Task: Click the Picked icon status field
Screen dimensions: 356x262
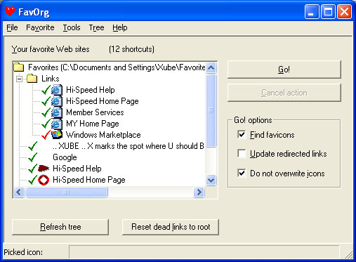Action: [x=204, y=252]
